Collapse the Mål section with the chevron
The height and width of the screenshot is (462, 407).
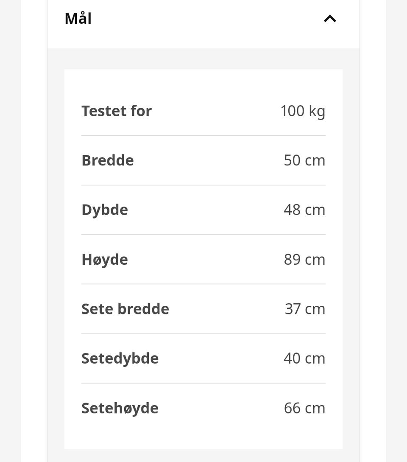click(330, 19)
